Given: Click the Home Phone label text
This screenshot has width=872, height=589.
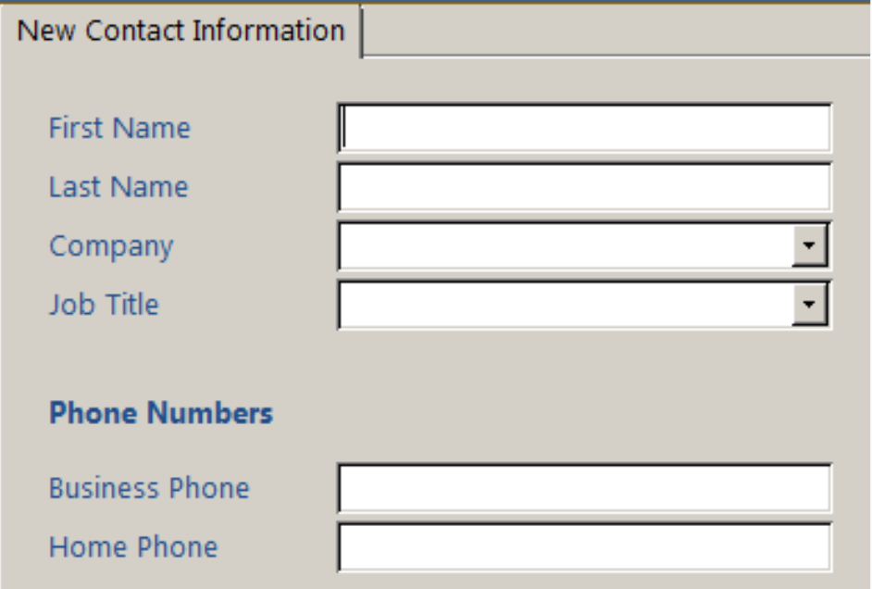Looking at the screenshot, I should 133,547.
